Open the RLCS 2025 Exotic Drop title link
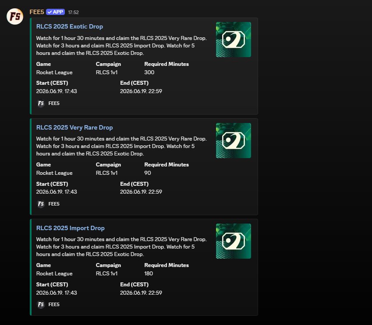372x325 pixels. [70, 26]
